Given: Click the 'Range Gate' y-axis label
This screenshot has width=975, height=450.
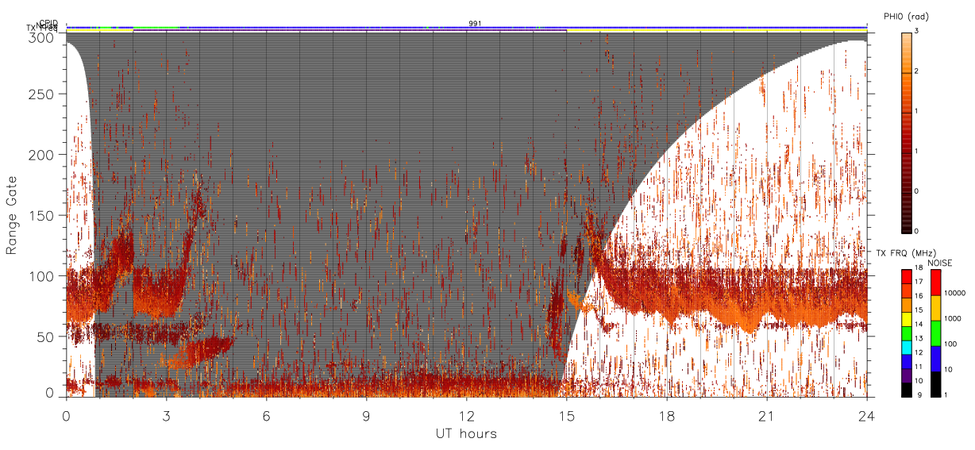Looking at the screenshot, I should [12, 215].
